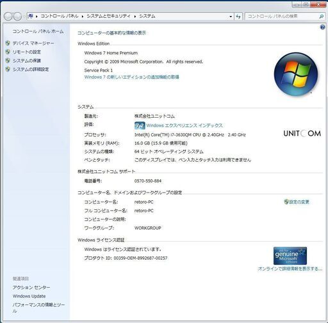The width and height of the screenshot is (328, 323).
Task: Click the product ID 00359-OEM-8992687-00257
Action: click(x=140, y=258)
